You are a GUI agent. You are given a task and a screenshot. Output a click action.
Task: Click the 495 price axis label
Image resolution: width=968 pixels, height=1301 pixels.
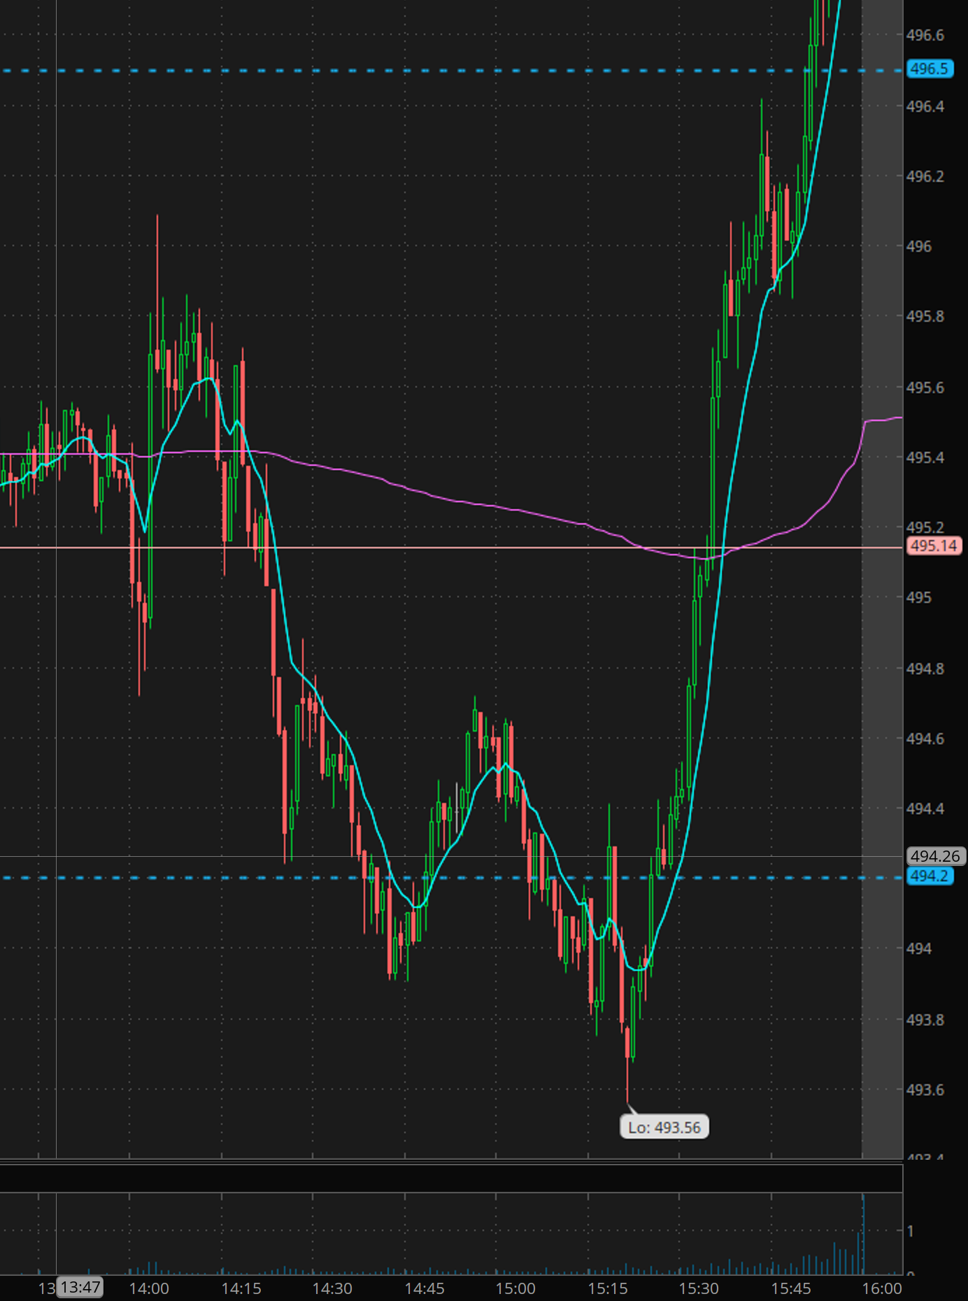tap(919, 597)
